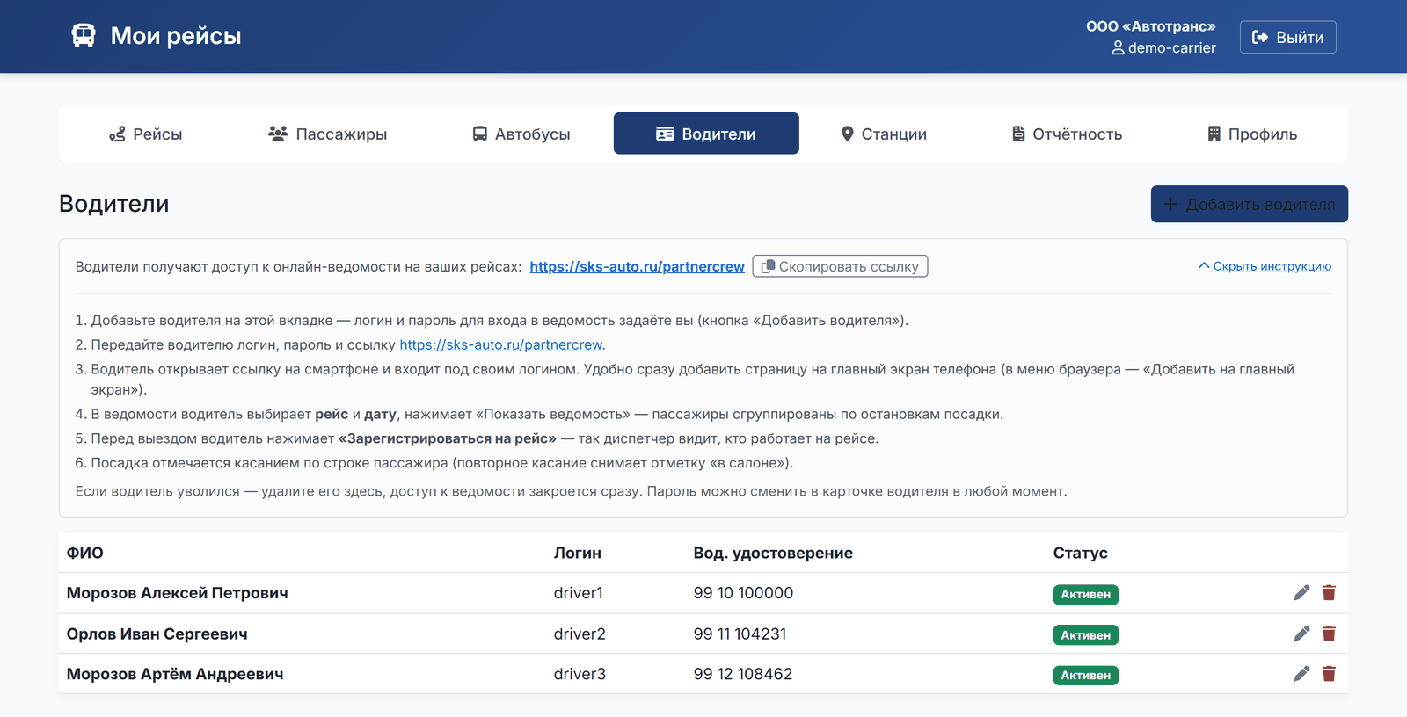
Task: Go to the Автобусы tab
Action: click(521, 134)
